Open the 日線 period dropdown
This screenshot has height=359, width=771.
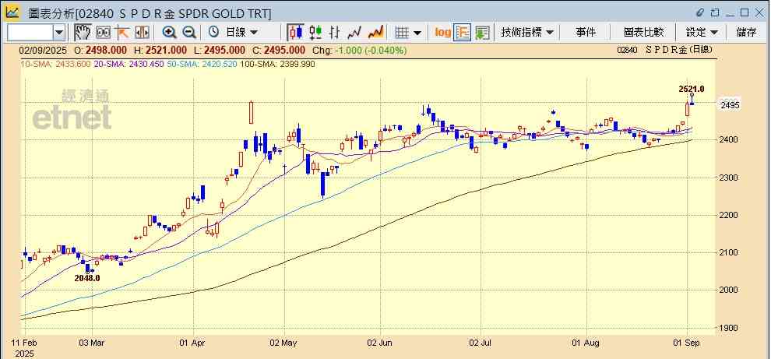[241, 33]
